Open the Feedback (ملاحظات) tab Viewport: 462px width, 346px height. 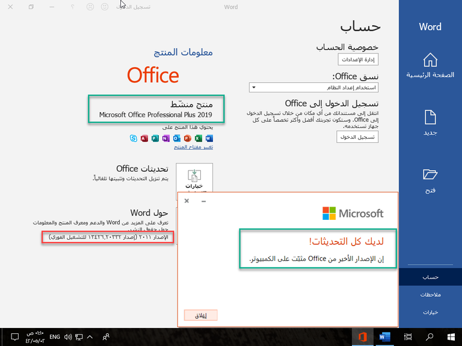coord(430,294)
